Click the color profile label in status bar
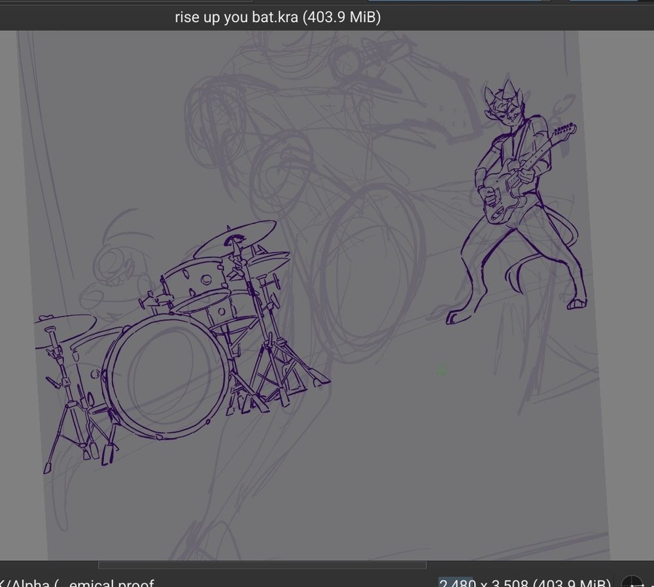654x587 pixels. pyautogui.click(x=77, y=582)
